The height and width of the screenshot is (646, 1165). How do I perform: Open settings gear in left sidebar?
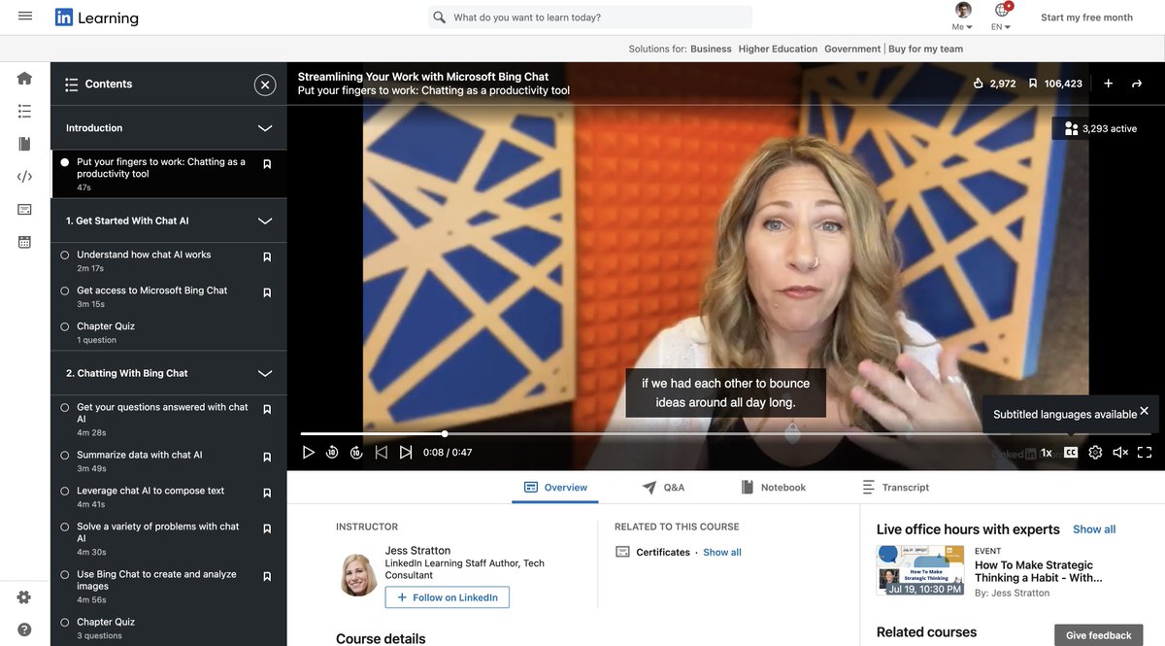(24, 597)
